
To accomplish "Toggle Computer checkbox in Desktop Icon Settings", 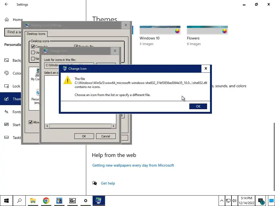I will coord(33,46).
